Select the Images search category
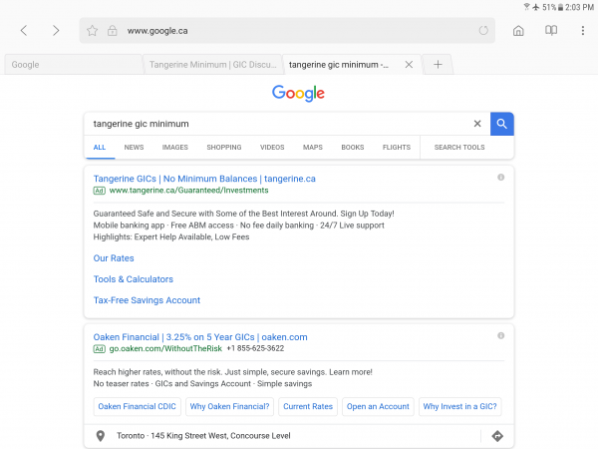Image resolution: width=598 pixels, height=449 pixels. tap(174, 148)
